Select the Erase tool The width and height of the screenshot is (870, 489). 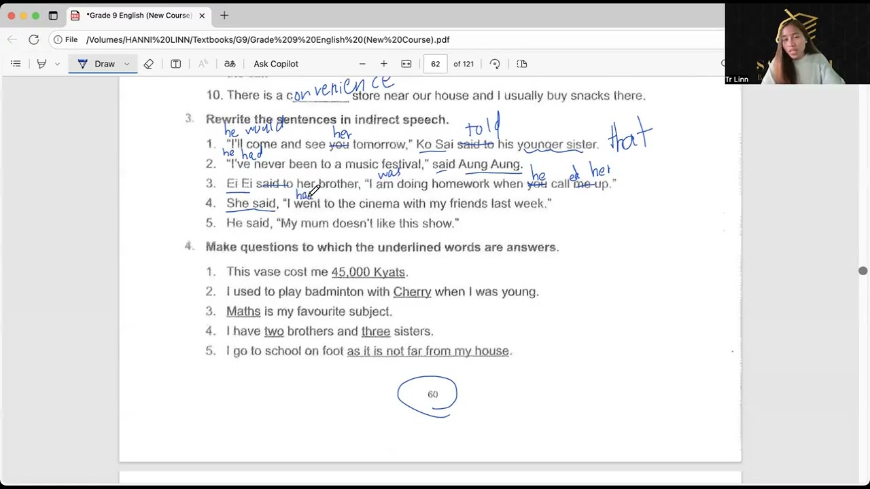(x=148, y=64)
